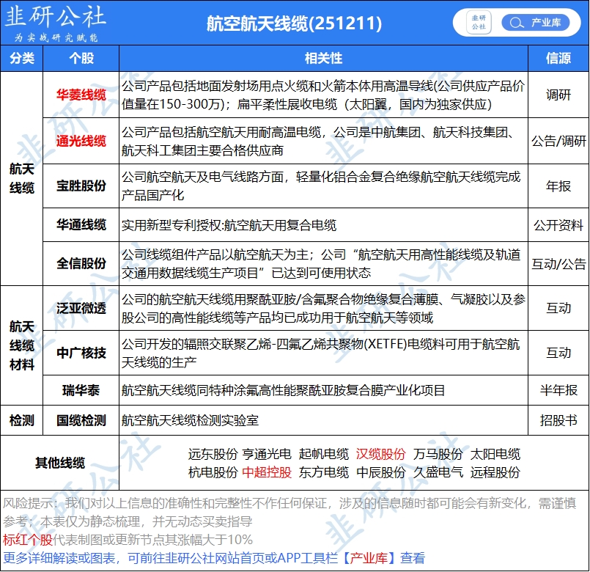Click the 航天线缆材料 category cell
Image resolution: width=590 pixels, height=572 pixels.
tap(22, 345)
